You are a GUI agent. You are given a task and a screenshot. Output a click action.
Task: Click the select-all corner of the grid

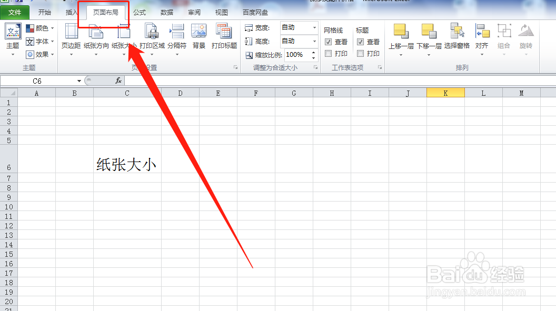pyautogui.click(x=9, y=93)
